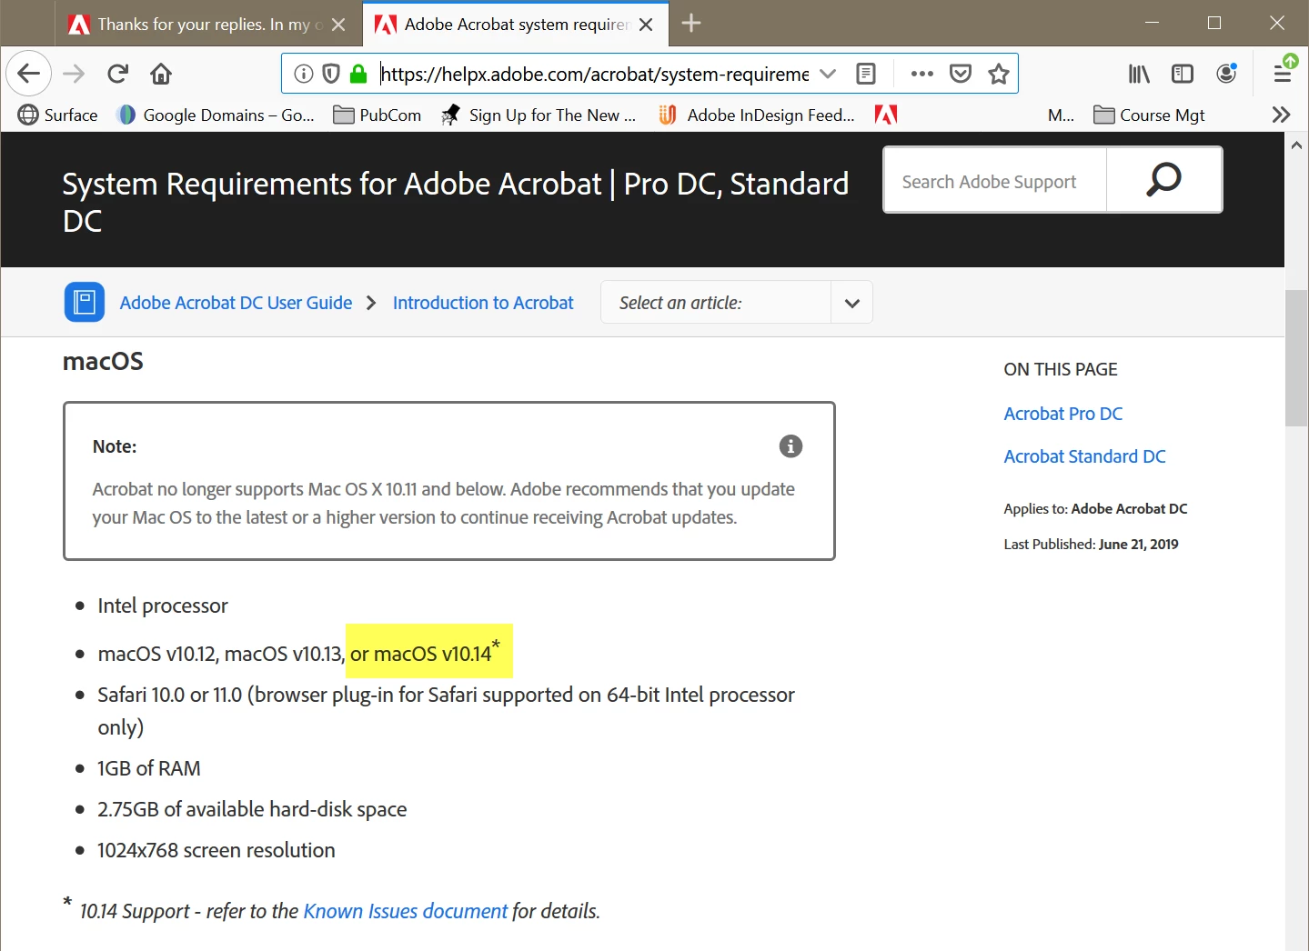
Task: Open the M... bookmark
Action: point(1061,115)
